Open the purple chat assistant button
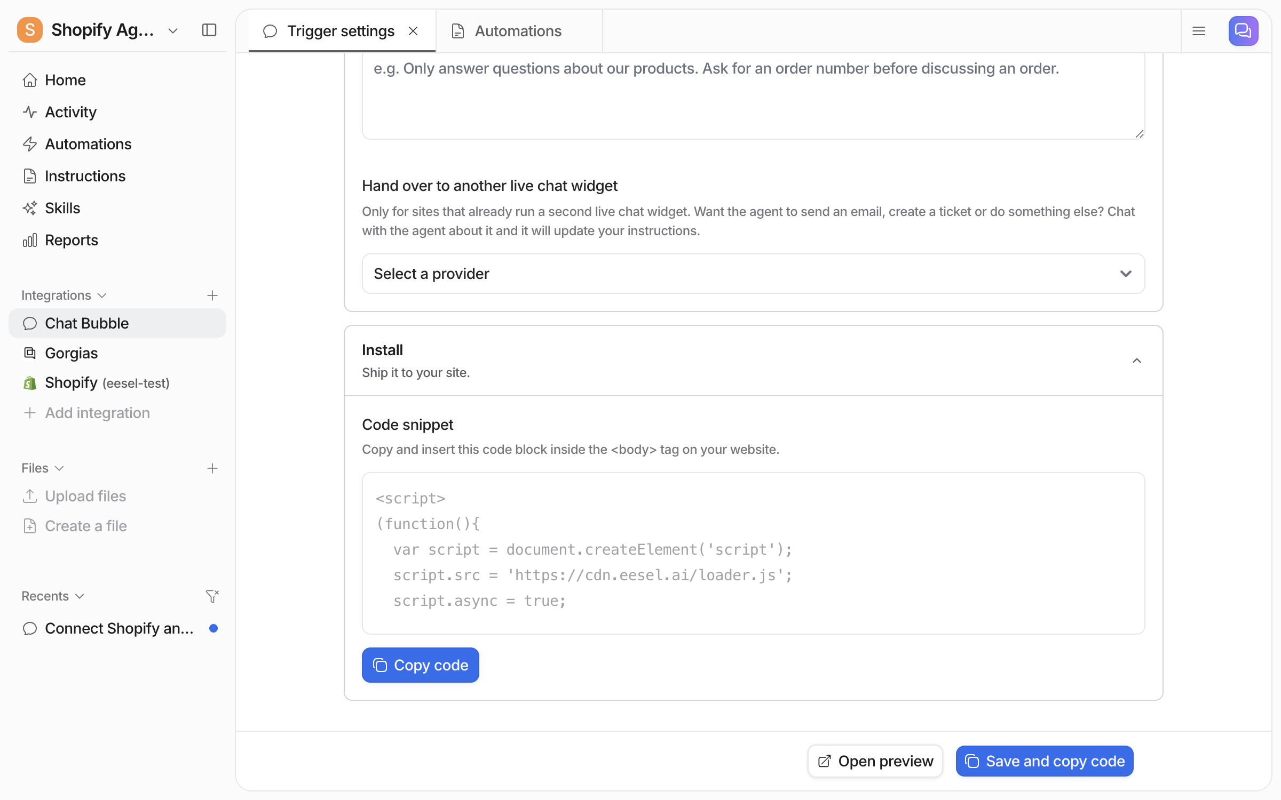This screenshot has height=800, width=1281. point(1243,31)
